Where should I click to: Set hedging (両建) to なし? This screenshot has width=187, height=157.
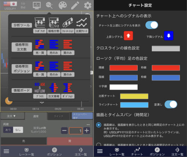[18, 130]
